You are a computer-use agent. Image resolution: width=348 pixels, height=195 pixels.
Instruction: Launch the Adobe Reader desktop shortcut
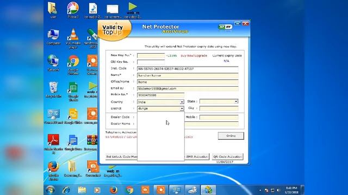[x=53, y=144]
